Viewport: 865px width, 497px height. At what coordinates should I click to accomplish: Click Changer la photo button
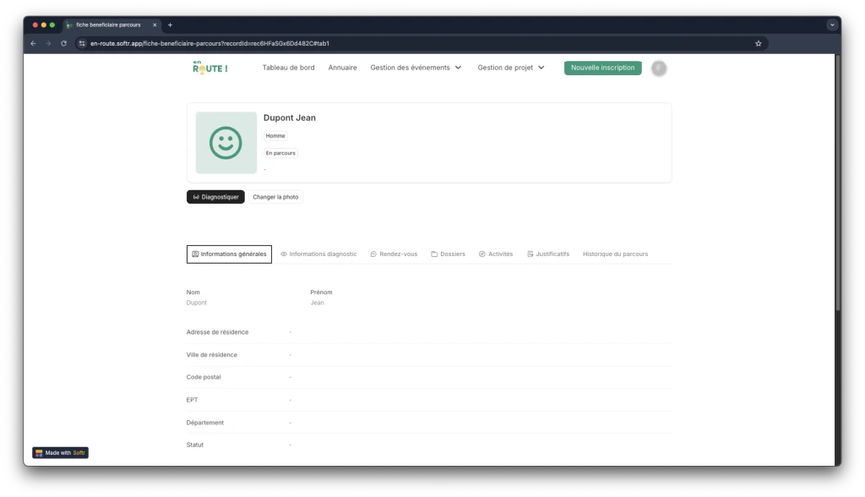coord(275,197)
